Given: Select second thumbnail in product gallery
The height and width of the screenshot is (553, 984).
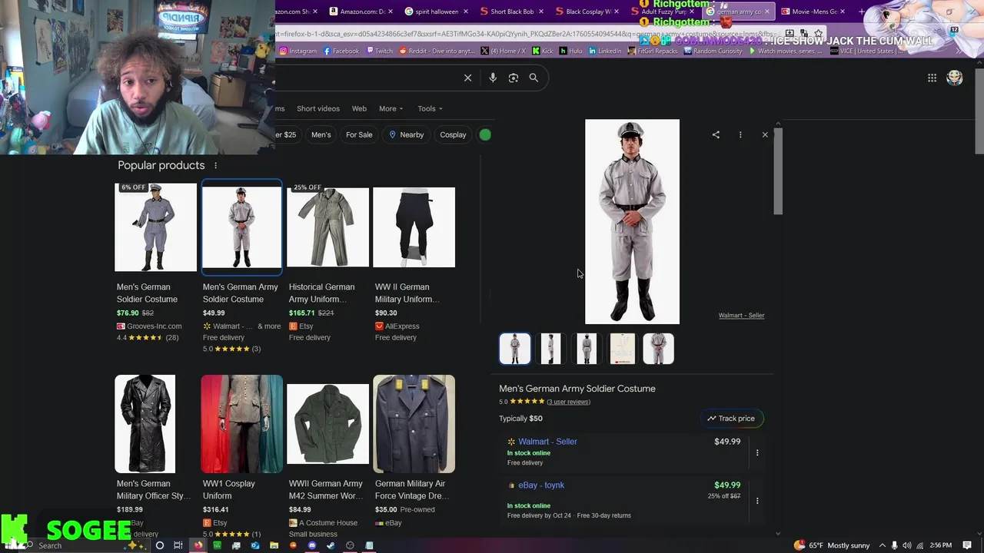Looking at the screenshot, I should click(x=550, y=349).
